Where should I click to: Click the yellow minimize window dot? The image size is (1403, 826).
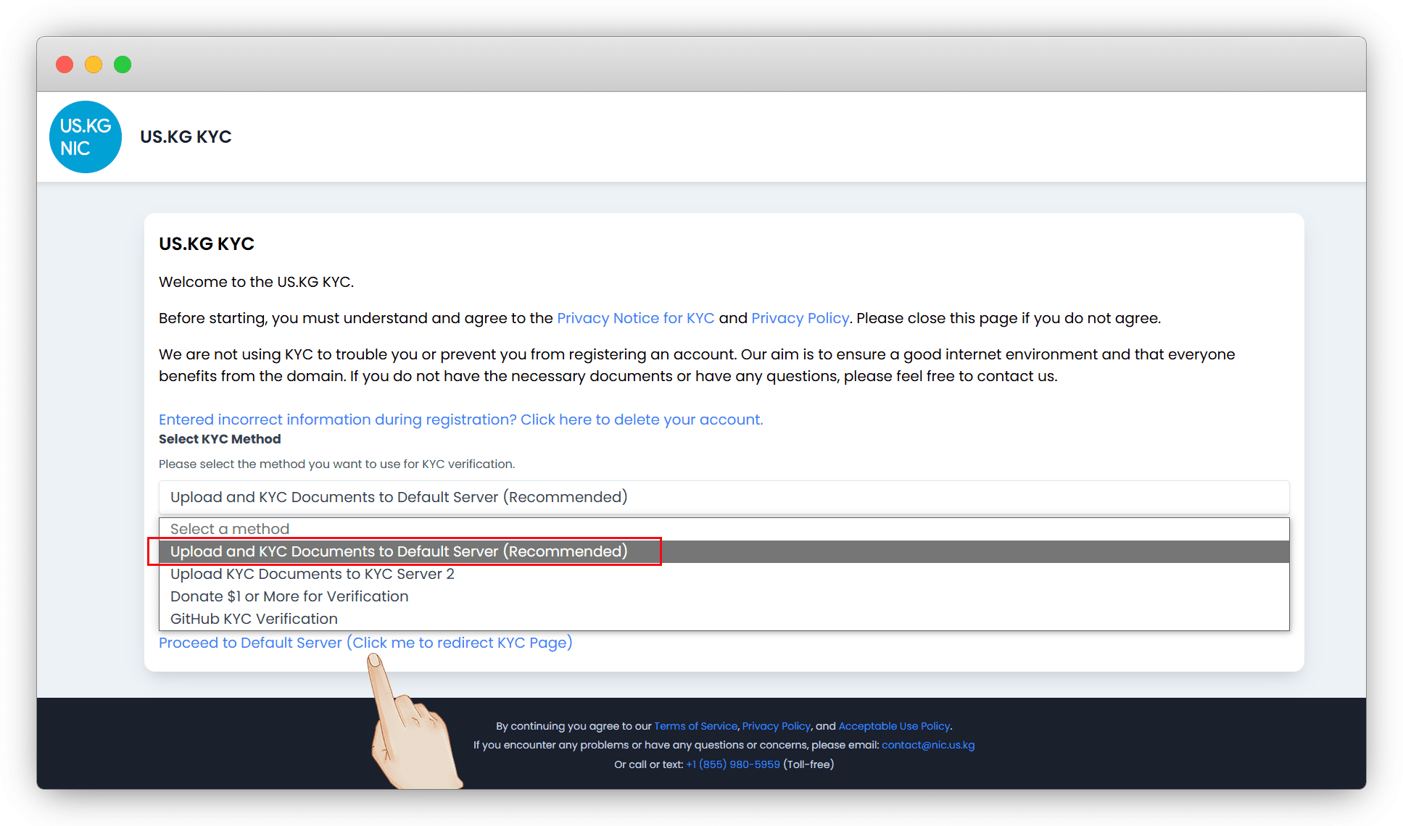[94, 64]
